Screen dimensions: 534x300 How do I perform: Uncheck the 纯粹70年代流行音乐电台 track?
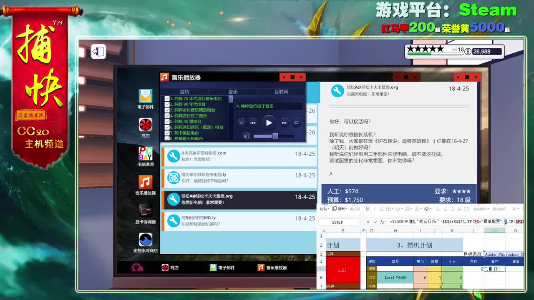[x=167, y=98]
